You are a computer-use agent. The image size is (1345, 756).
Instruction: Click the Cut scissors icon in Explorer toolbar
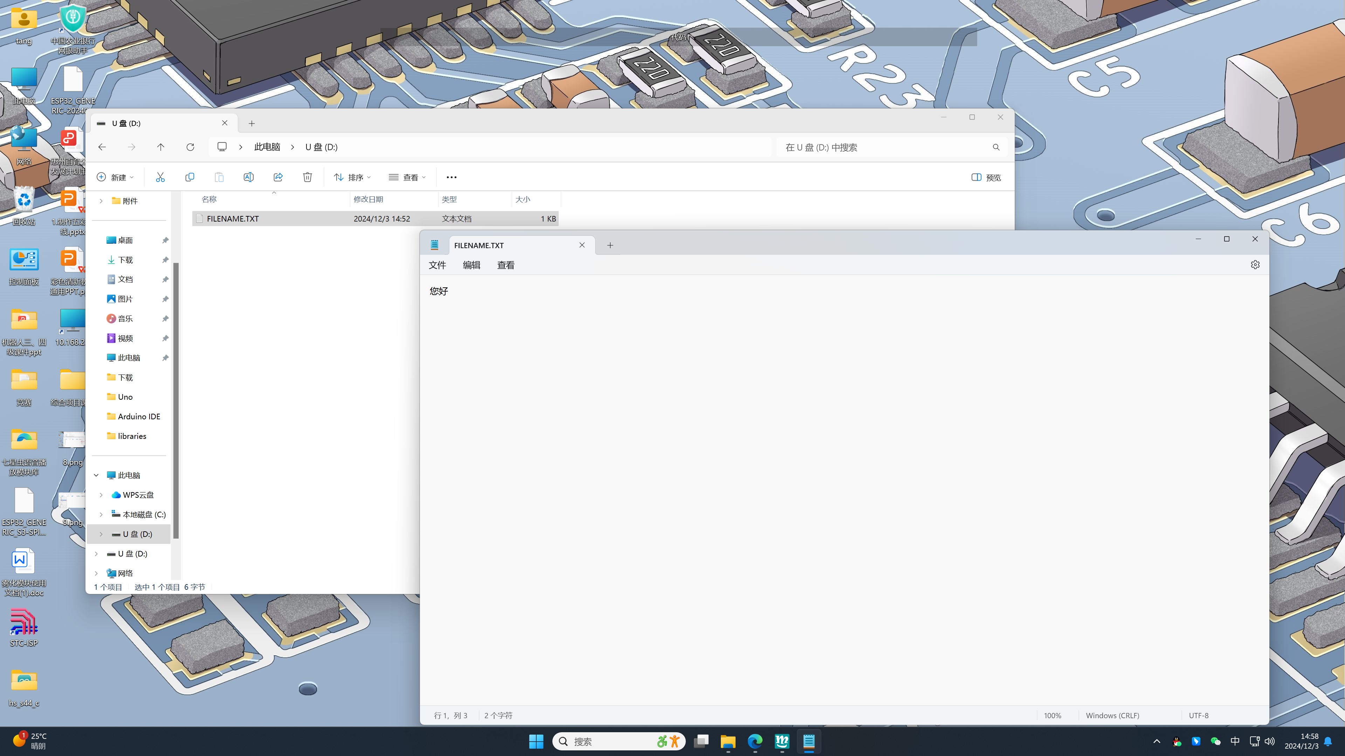(x=160, y=177)
